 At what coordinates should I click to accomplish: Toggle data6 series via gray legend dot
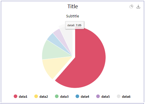119,96
